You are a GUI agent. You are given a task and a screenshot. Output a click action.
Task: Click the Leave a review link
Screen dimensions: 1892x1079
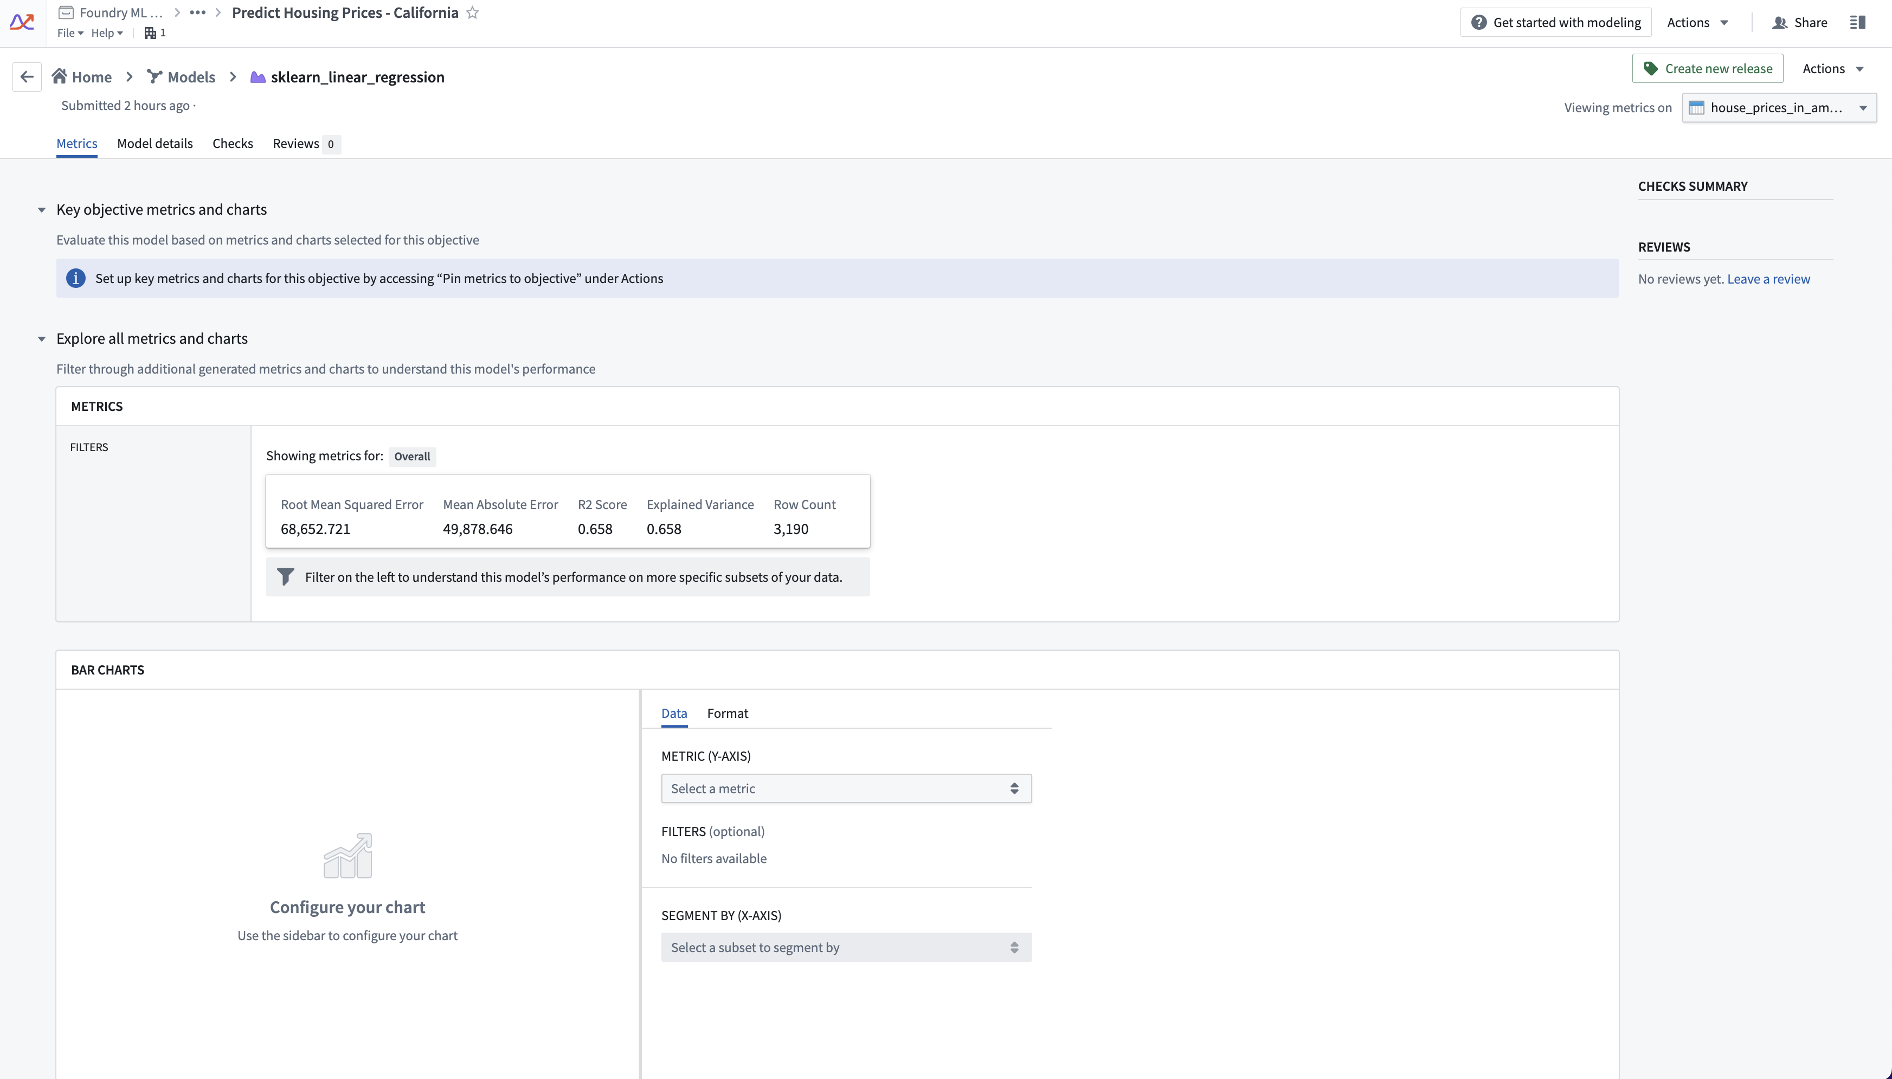point(1768,279)
